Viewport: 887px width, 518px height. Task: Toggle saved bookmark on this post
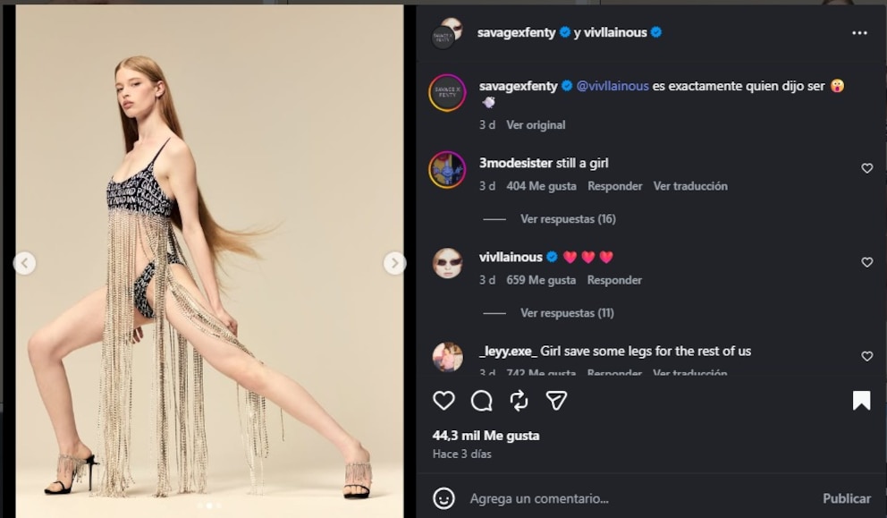(x=861, y=400)
